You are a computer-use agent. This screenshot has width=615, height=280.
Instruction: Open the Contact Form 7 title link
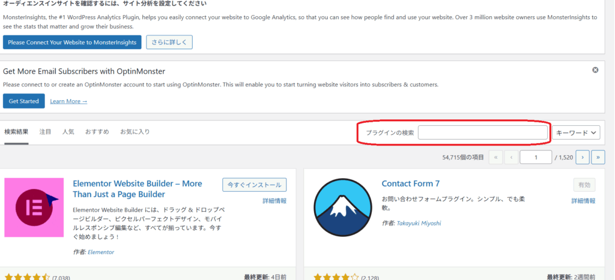point(411,183)
